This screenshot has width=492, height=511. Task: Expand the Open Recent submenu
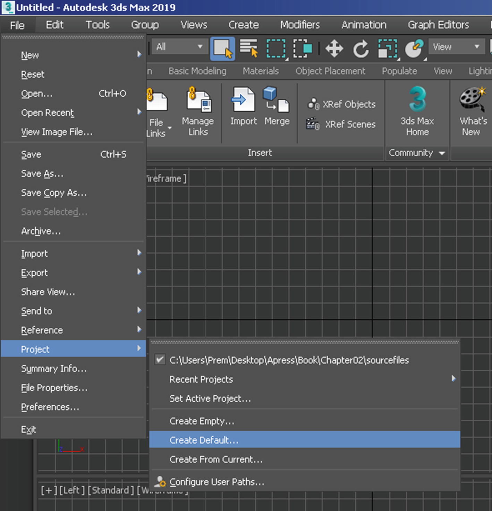click(139, 112)
